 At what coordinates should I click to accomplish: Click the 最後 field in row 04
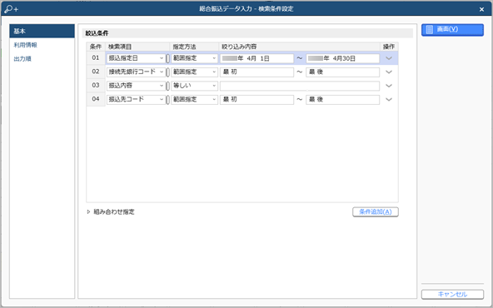coord(343,100)
